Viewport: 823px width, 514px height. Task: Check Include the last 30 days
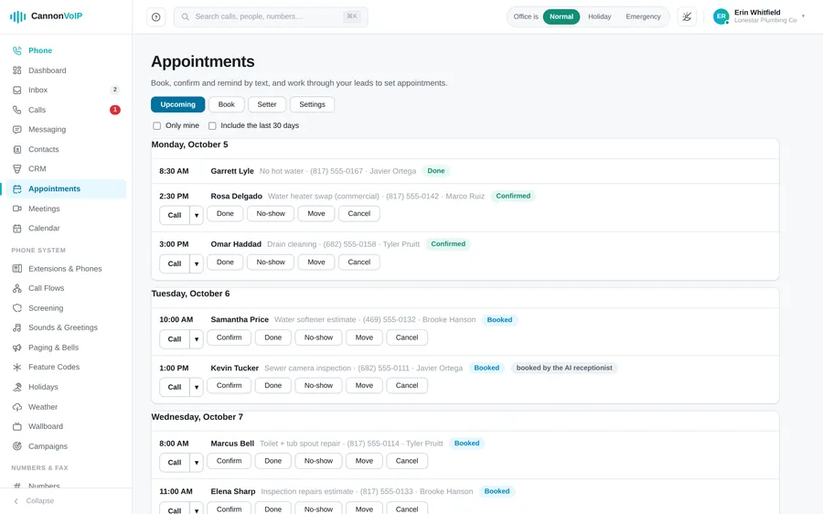coord(212,126)
